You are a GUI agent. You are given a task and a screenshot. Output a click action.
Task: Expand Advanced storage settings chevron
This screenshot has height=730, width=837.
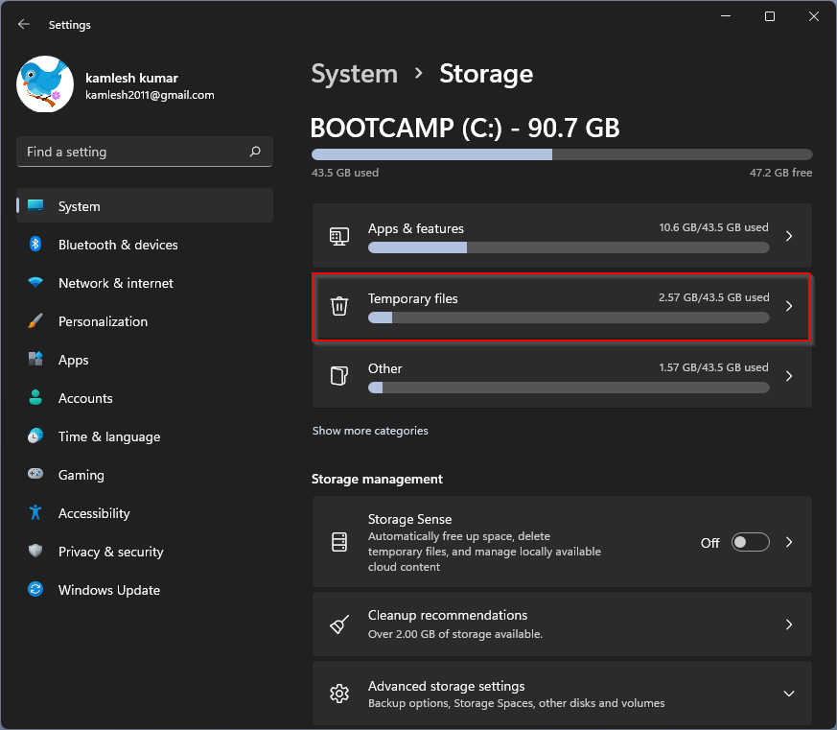[789, 694]
